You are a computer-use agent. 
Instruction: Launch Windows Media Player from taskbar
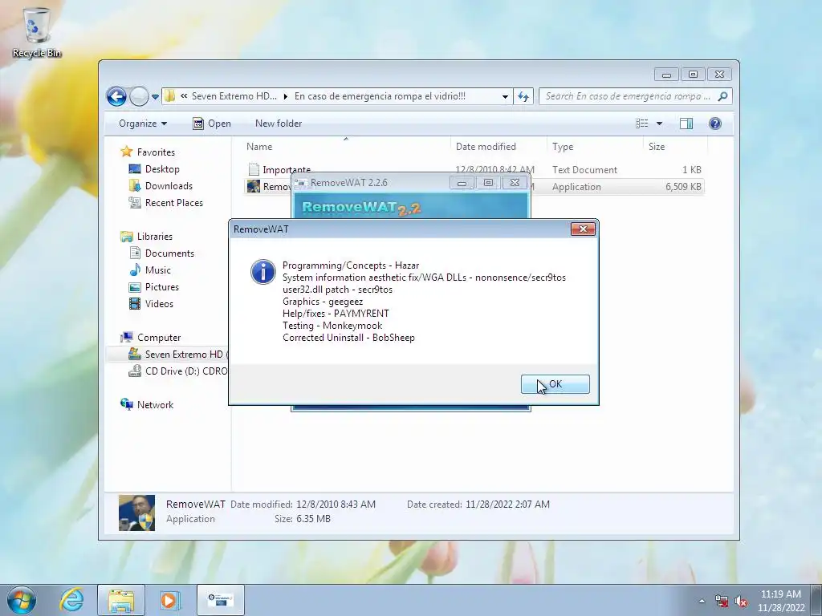[169, 600]
